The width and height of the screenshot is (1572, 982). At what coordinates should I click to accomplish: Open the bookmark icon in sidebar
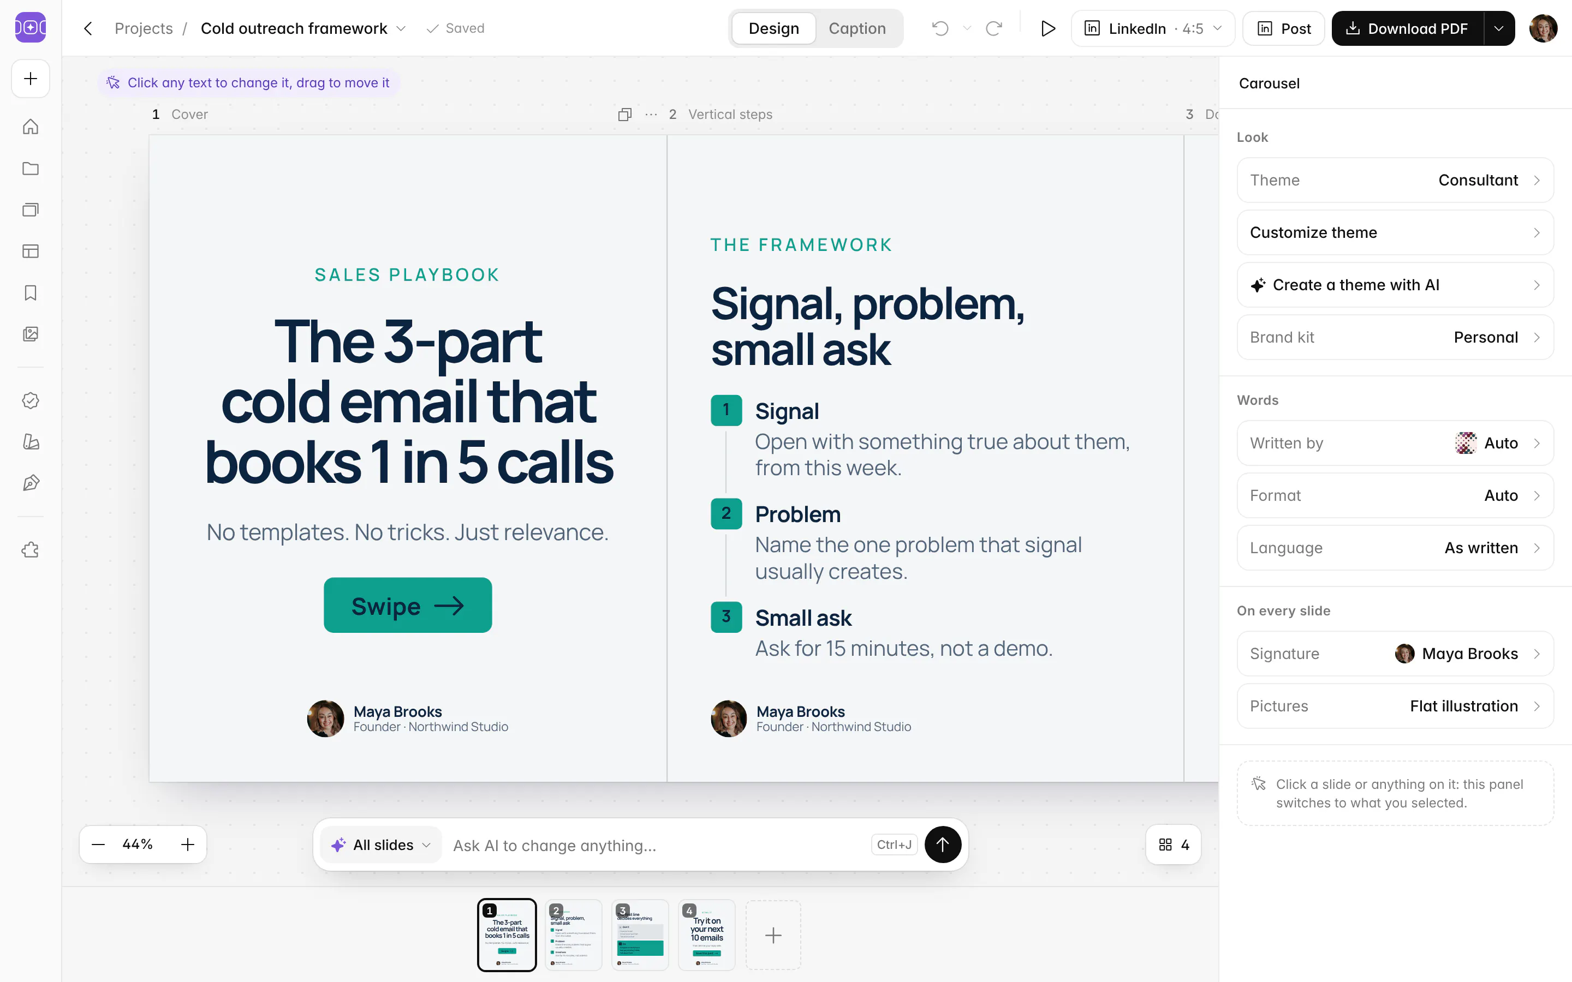(31, 293)
